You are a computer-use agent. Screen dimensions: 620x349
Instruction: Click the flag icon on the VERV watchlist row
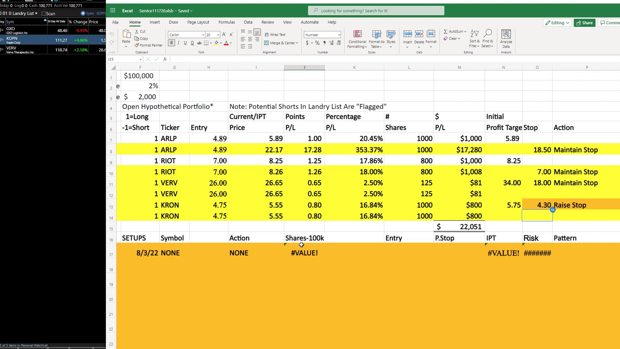coord(2,50)
